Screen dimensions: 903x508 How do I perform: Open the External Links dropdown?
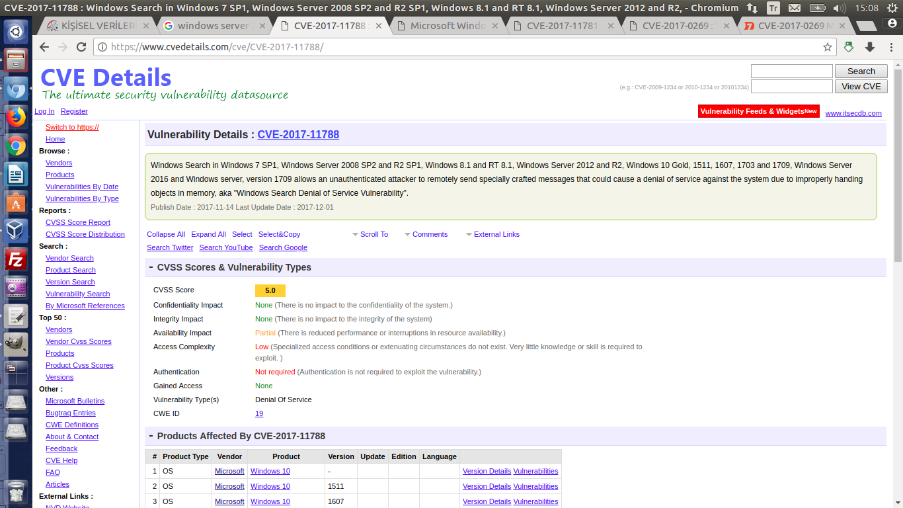click(x=493, y=234)
